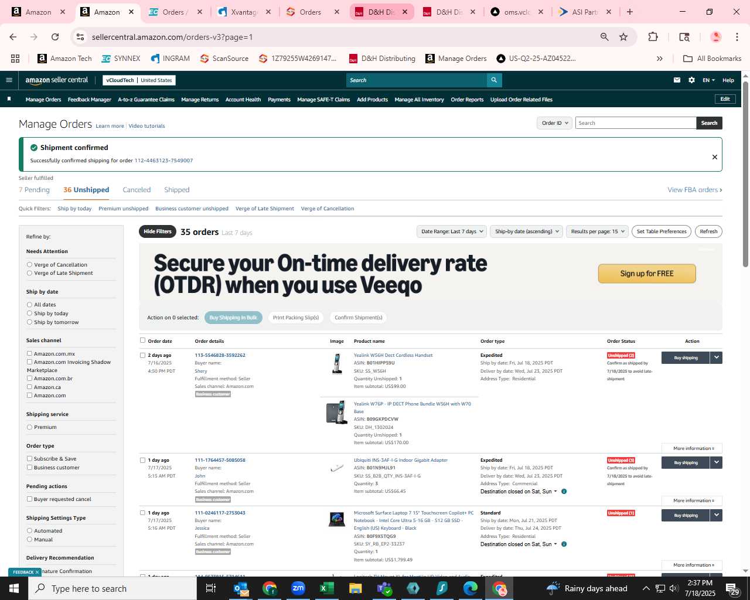Click the info icon beside Ubiquiti destination closed
The height and width of the screenshot is (600, 750).
click(564, 492)
